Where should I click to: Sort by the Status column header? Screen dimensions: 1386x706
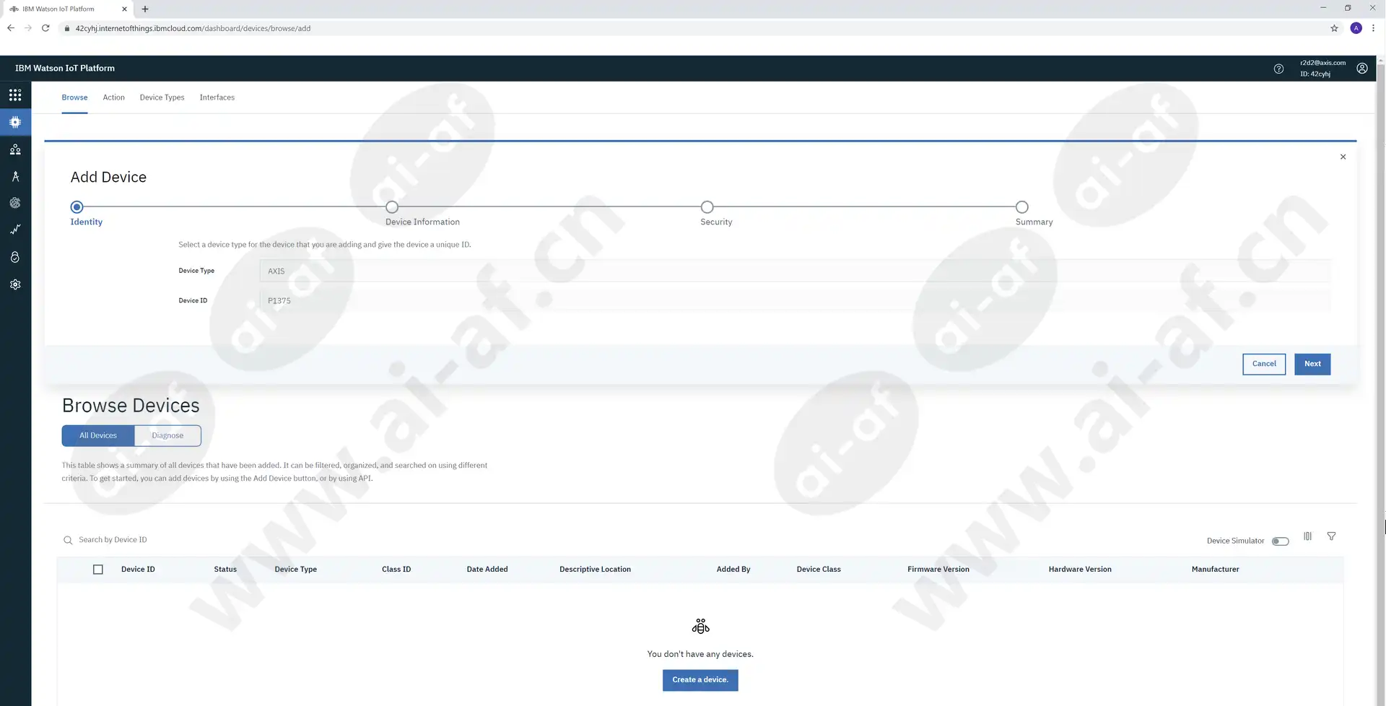(x=225, y=570)
